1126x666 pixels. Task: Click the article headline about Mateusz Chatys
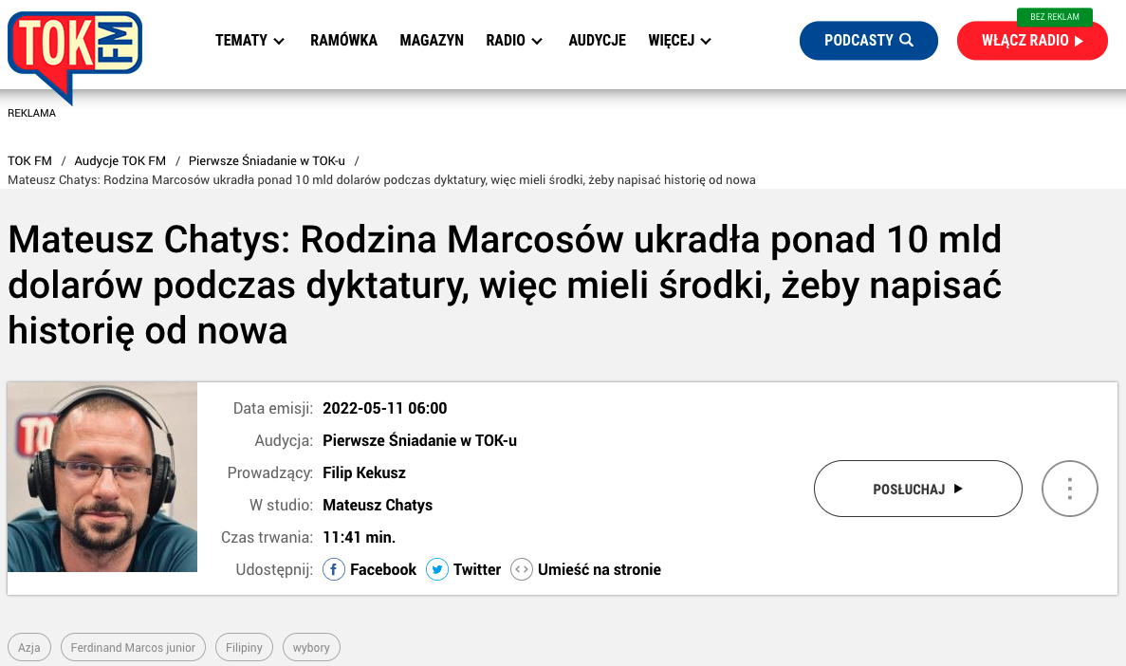pos(504,286)
